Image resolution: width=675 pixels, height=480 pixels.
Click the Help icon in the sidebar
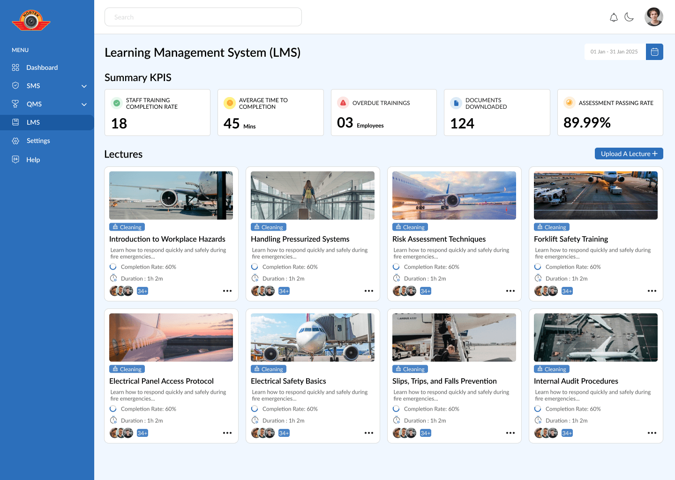15,159
